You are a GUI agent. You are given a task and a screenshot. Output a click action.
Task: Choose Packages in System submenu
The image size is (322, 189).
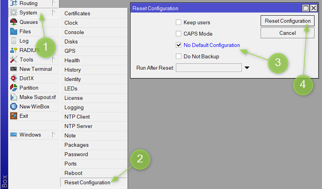pos(77,145)
